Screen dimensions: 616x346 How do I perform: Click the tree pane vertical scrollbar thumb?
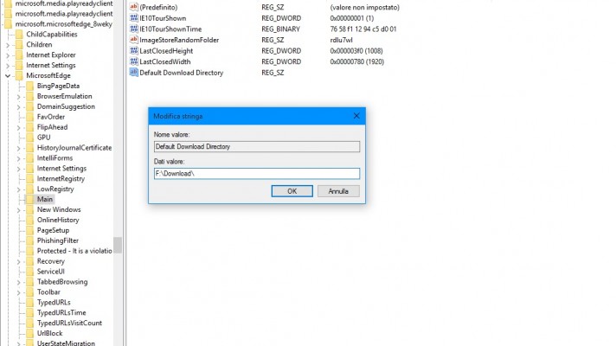click(118, 245)
